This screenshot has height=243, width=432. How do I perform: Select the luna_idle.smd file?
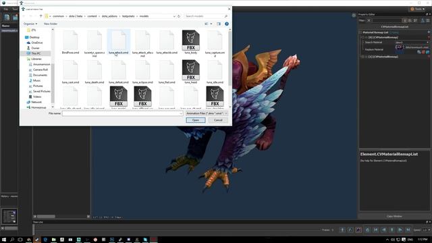coord(215,72)
